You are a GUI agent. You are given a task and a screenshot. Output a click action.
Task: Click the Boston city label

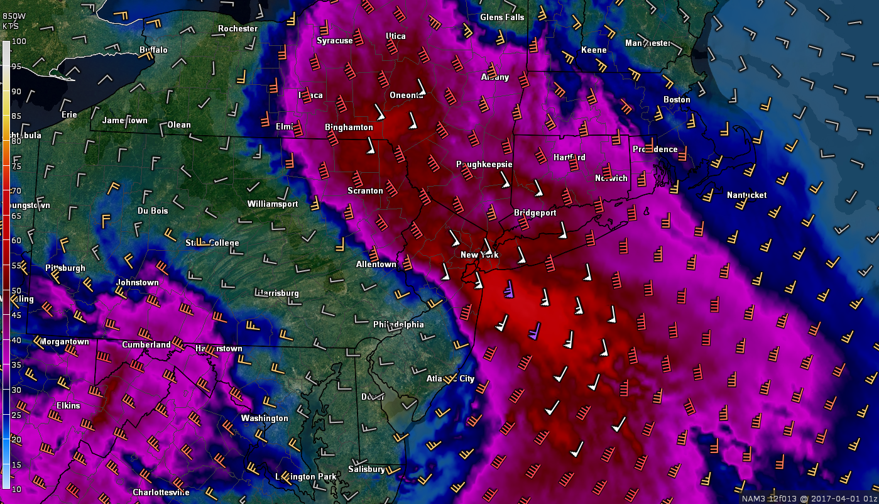tap(677, 99)
